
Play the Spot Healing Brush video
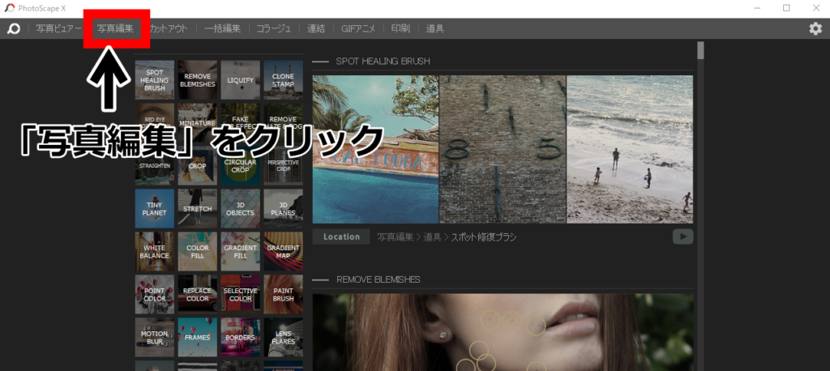point(682,237)
